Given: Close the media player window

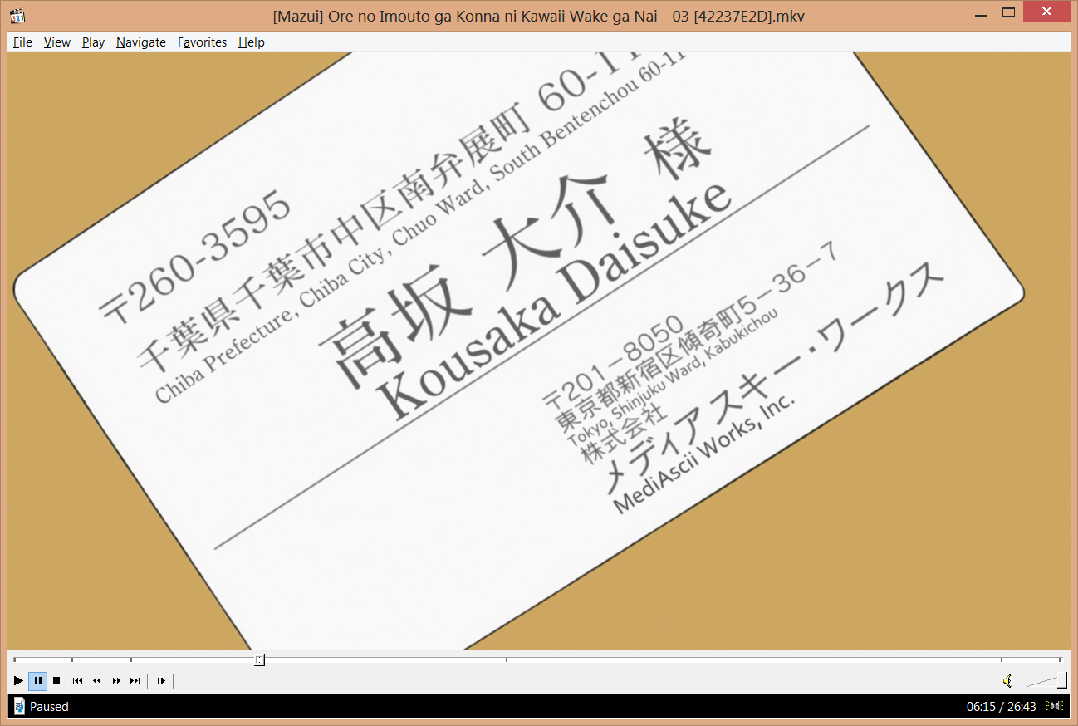Looking at the screenshot, I should [1048, 12].
